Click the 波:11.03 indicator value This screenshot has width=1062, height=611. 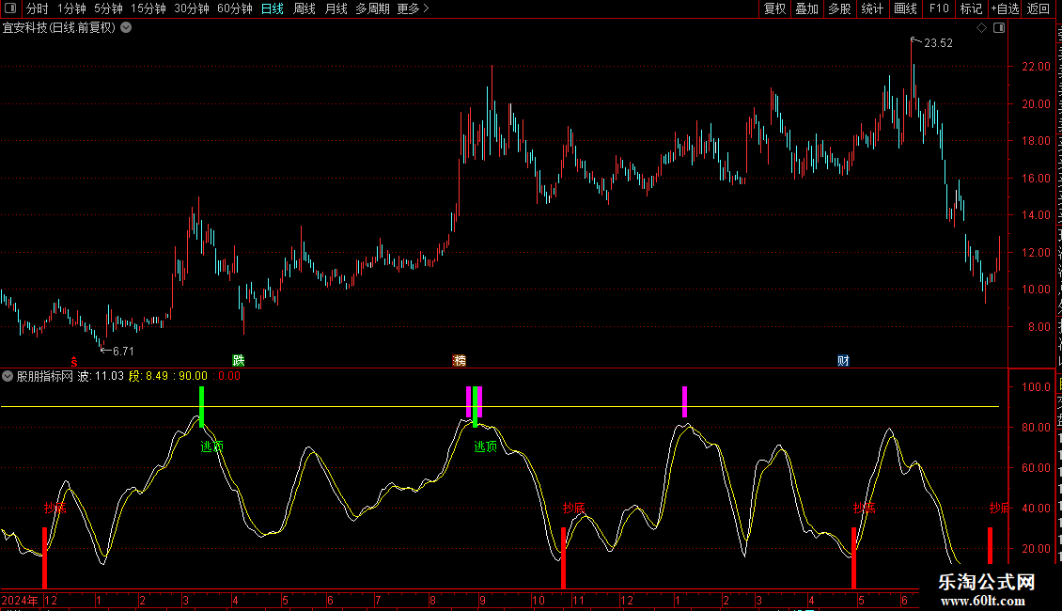(101, 376)
